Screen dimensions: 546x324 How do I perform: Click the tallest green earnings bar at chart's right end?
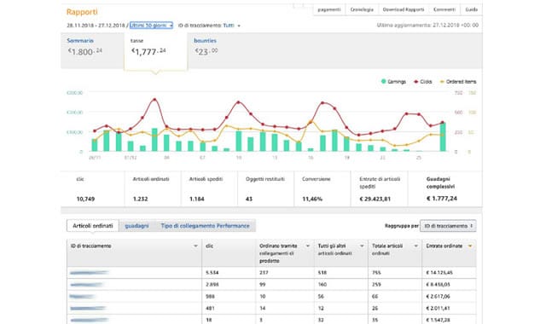pos(443,137)
